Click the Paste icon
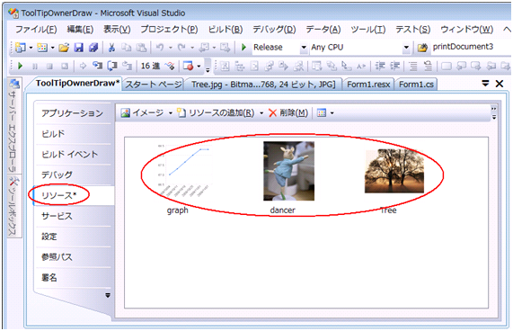Screen dimensions: 513x331 pos(141,48)
